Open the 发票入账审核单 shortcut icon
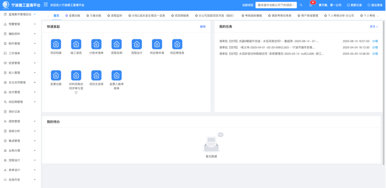The width and height of the screenshot is (386, 188). tap(117, 76)
